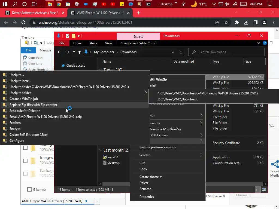Choose Encrypt in WinZip menu
Viewport: 279px width, 209px height.
75,129
